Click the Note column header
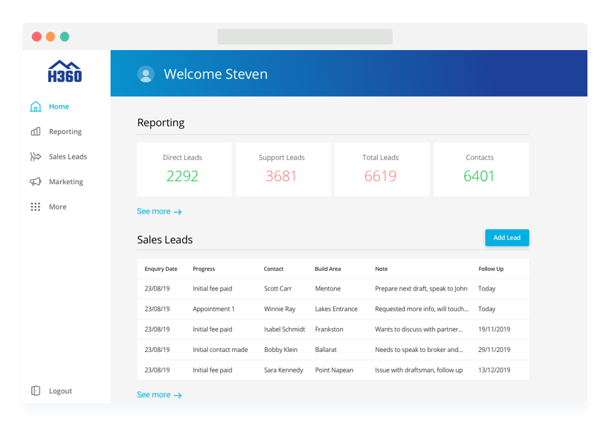 [x=381, y=269]
